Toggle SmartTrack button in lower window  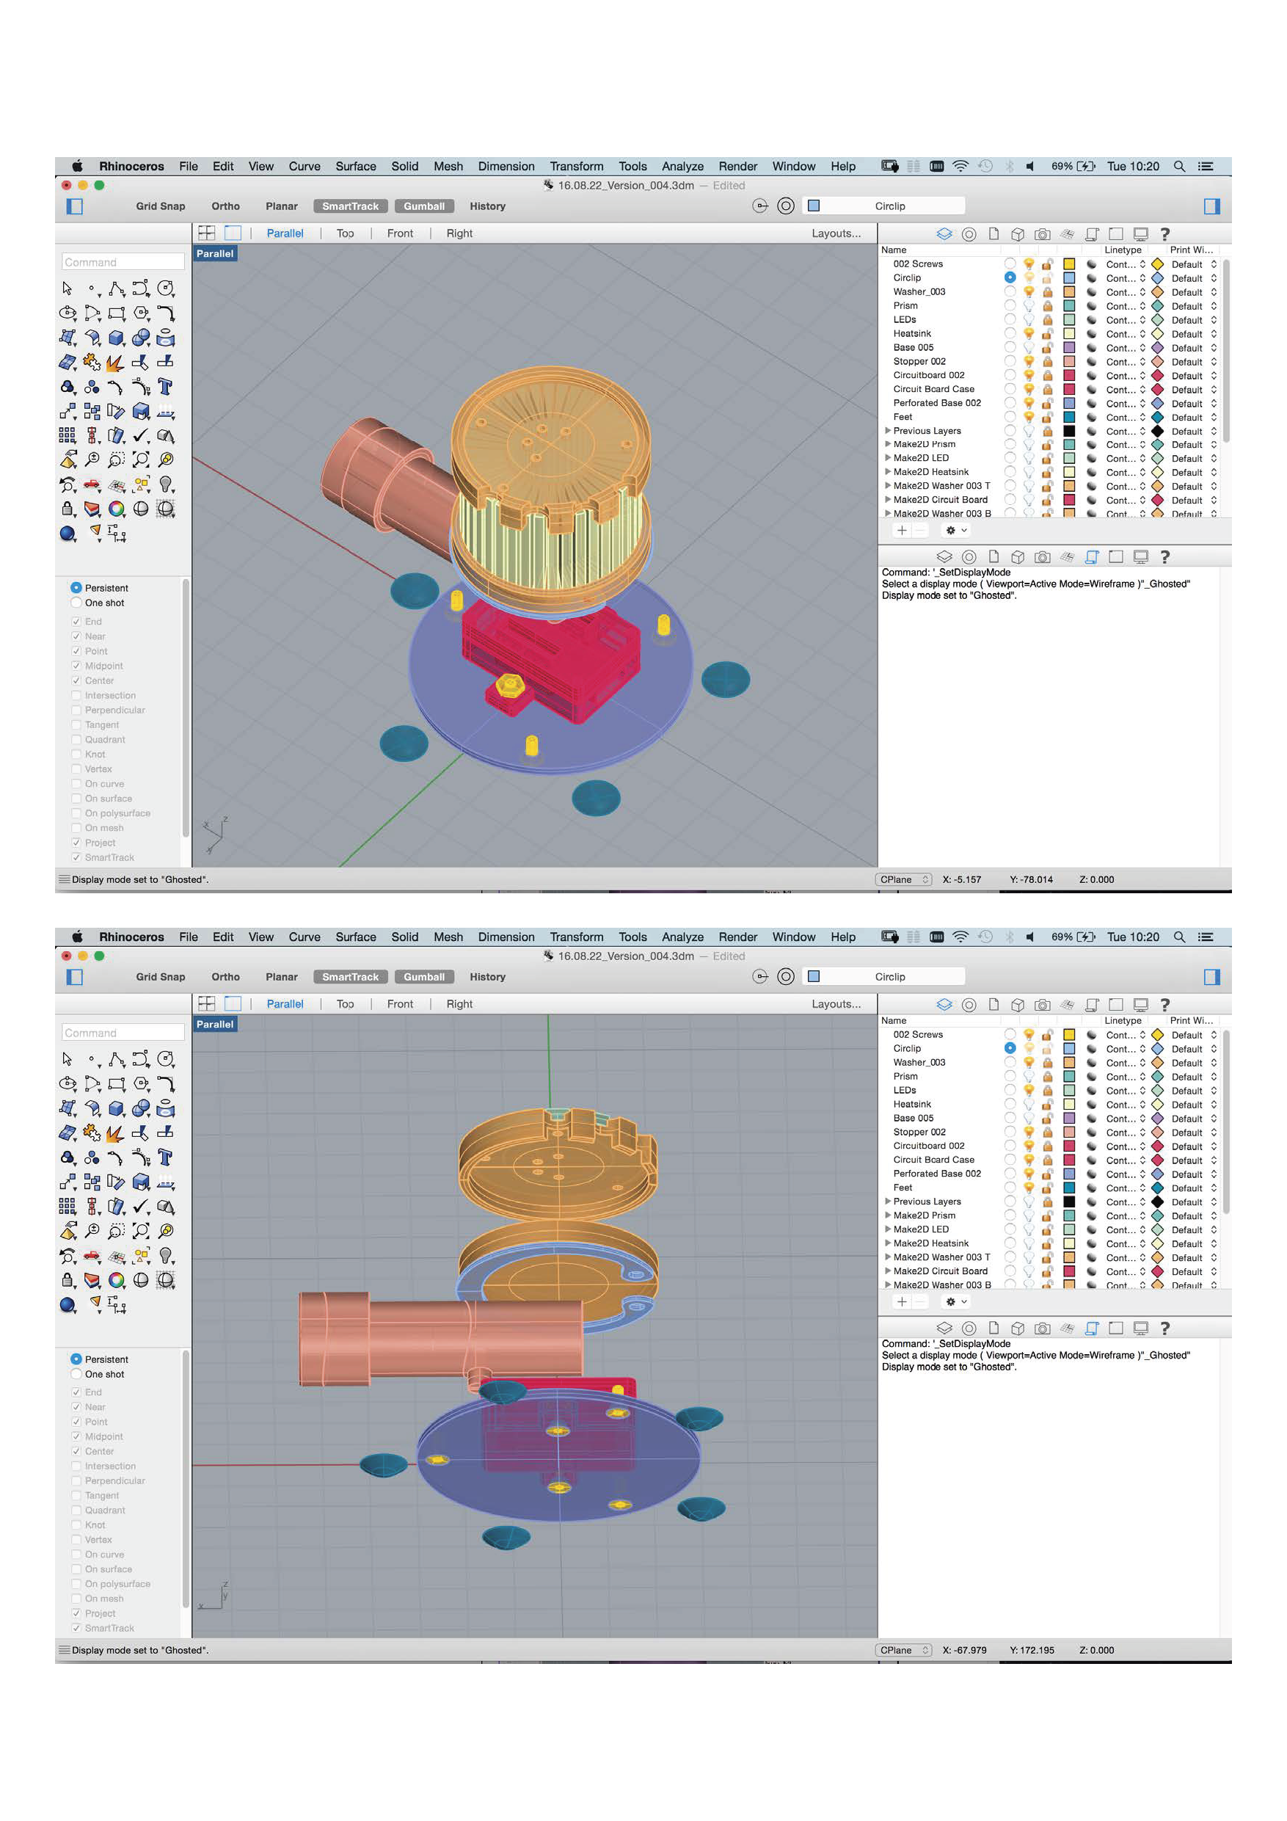click(x=351, y=977)
